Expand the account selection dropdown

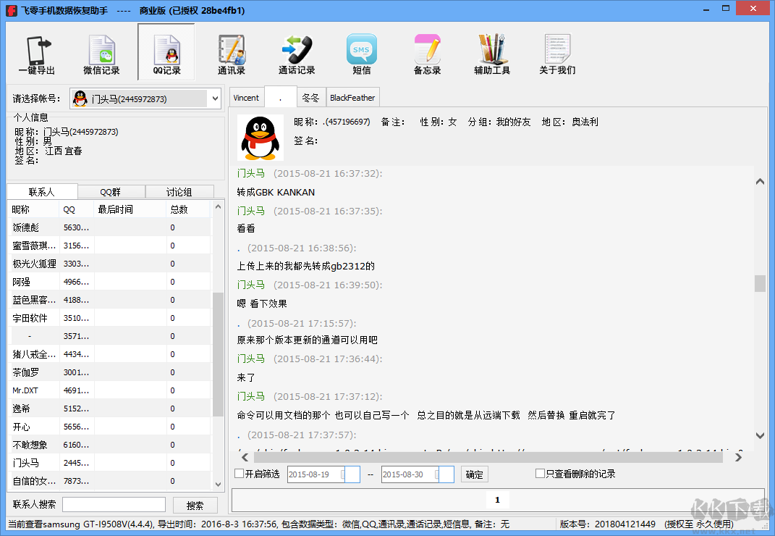(214, 99)
